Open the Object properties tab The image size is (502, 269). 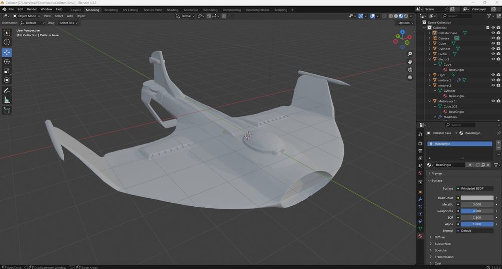coord(420,192)
